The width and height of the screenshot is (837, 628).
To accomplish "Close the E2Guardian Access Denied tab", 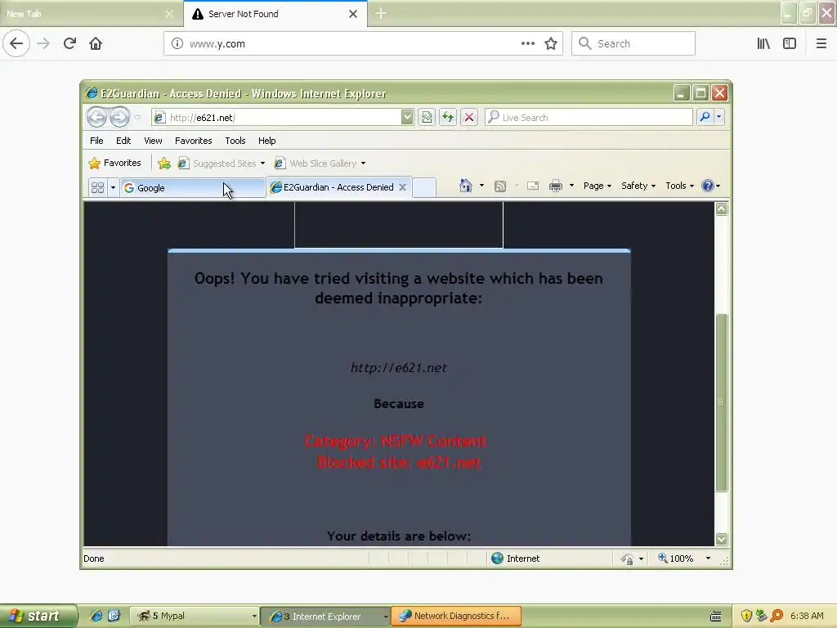I will (402, 187).
